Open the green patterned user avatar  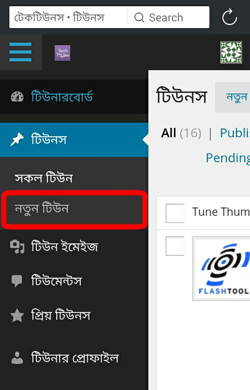(231, 52)
